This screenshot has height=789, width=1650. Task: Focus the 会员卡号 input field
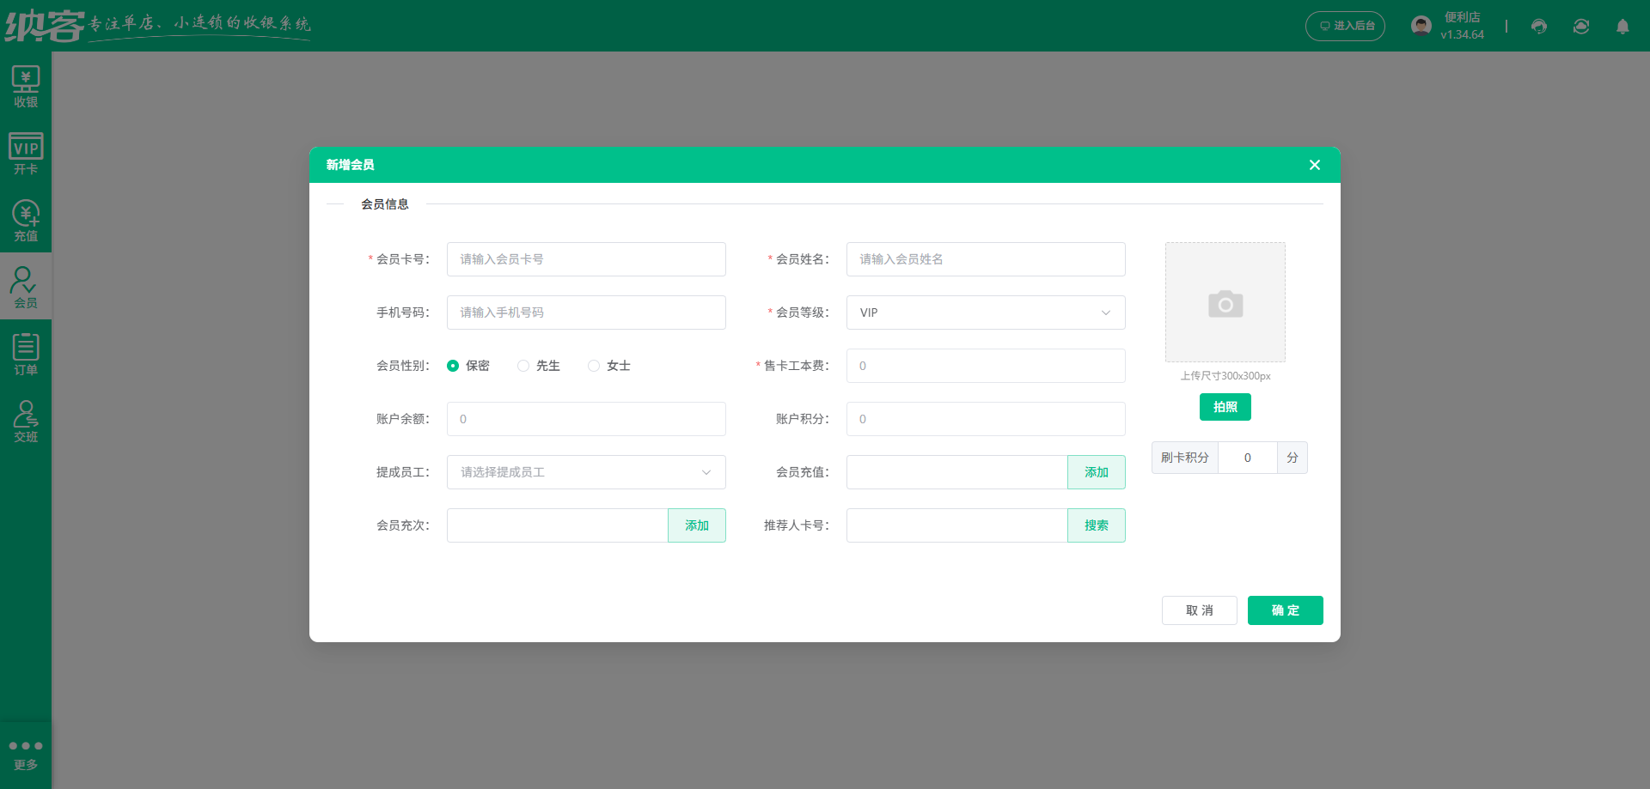point(586,259)
